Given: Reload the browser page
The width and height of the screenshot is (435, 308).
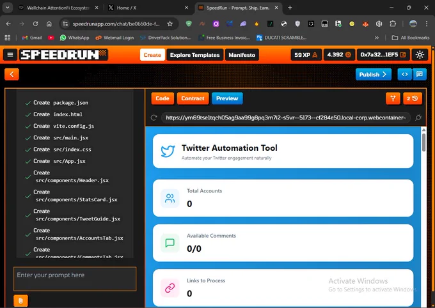Looking at the screenshot, I should click(x=35, y=24).
